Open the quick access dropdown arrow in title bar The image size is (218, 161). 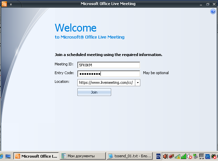[11, 4]
